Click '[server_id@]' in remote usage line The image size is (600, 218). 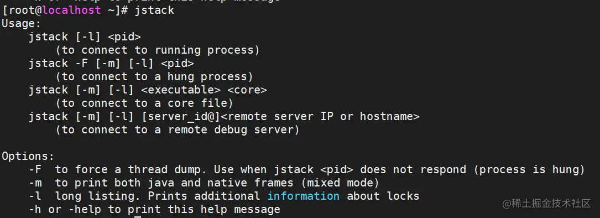(x=181, y=117)
